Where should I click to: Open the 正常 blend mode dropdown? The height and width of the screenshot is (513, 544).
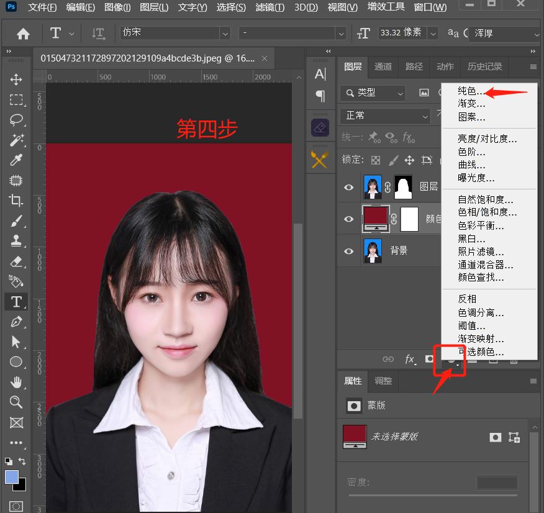click(385, 116)
